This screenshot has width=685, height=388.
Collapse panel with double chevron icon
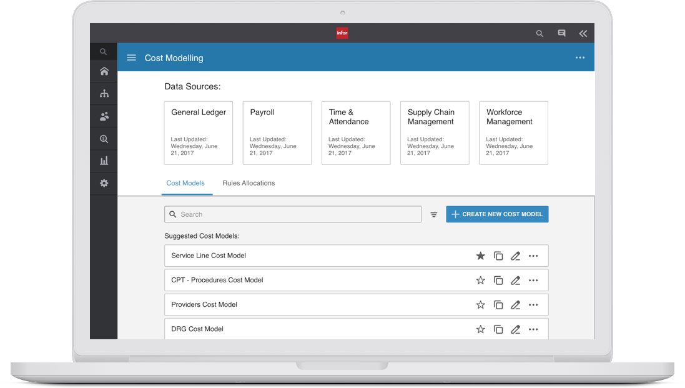[583, 33]
